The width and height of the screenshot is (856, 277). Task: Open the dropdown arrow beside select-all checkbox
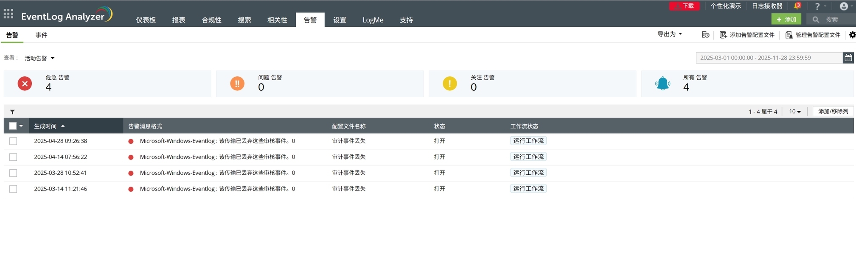[21, 126]
